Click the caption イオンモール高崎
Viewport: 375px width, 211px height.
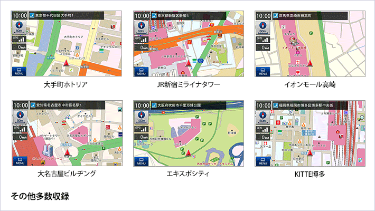click(x=310, y=84)
